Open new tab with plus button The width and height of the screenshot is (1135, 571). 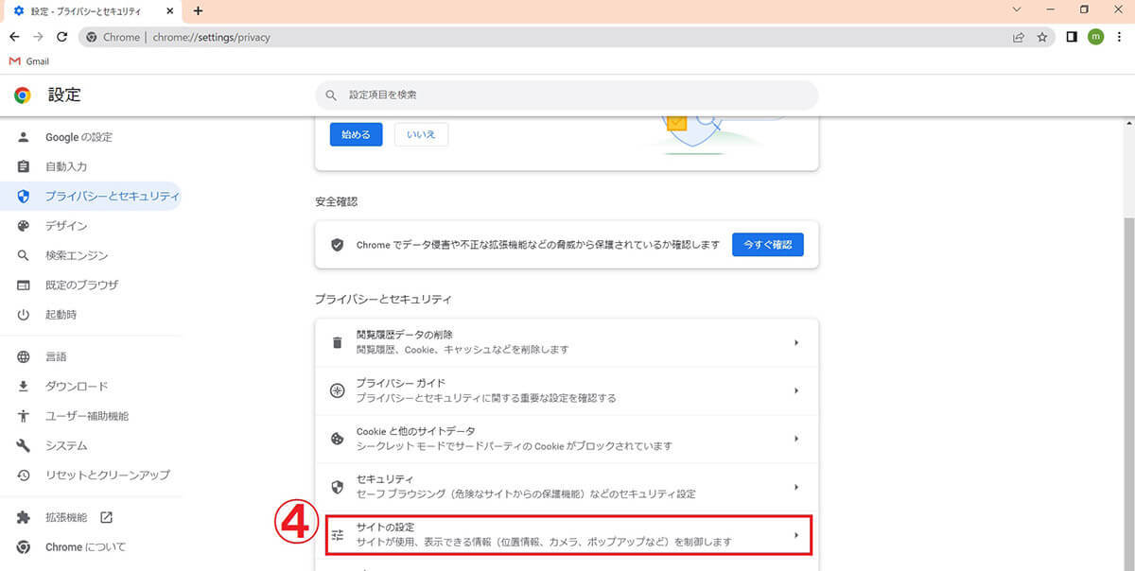point(198,10)
